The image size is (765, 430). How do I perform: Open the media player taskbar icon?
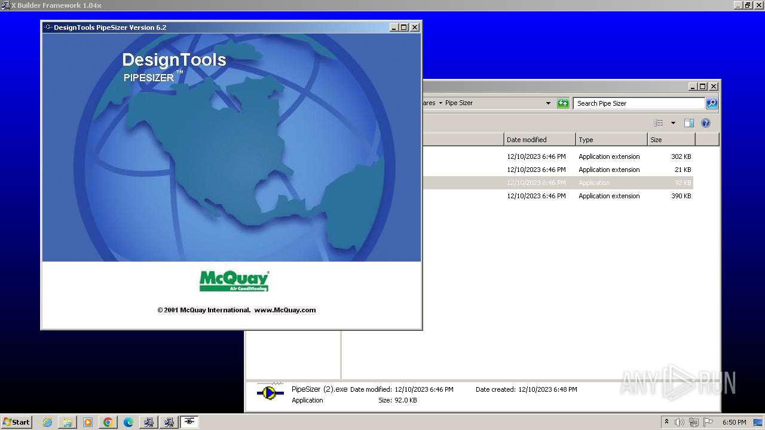(x=88, y=422)
